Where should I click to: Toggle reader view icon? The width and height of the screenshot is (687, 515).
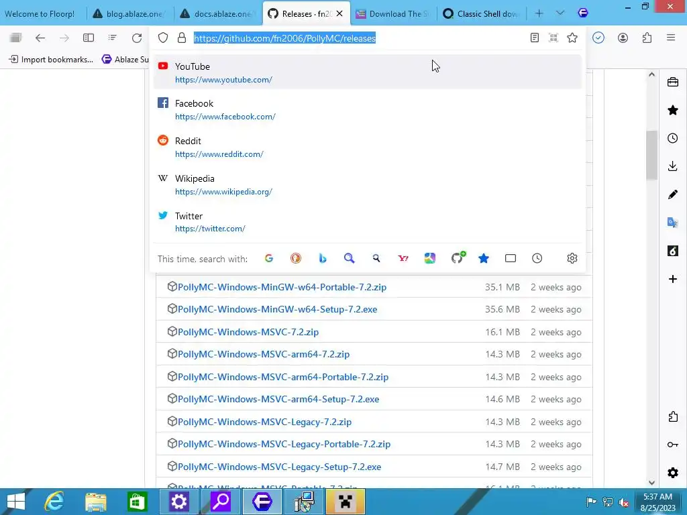click(535, 38)
